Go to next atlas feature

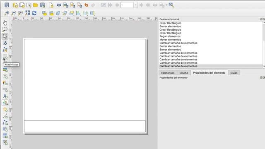141,5
